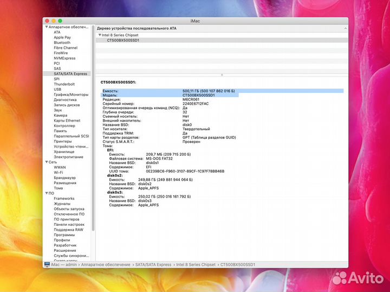390x292 pixels.
Task: Select Принтеры in the sidebar
Action: point(63,141)
